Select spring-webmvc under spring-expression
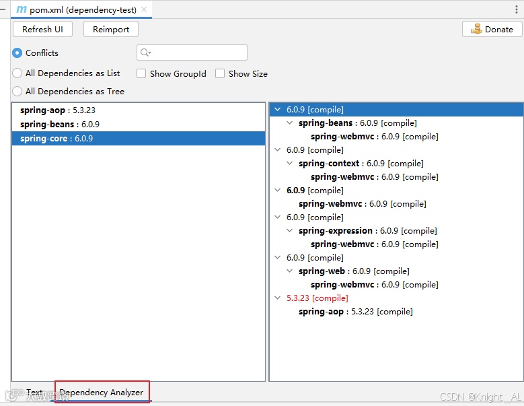The width and height of the screenshot is (524, 406). (x=374, y=244)
